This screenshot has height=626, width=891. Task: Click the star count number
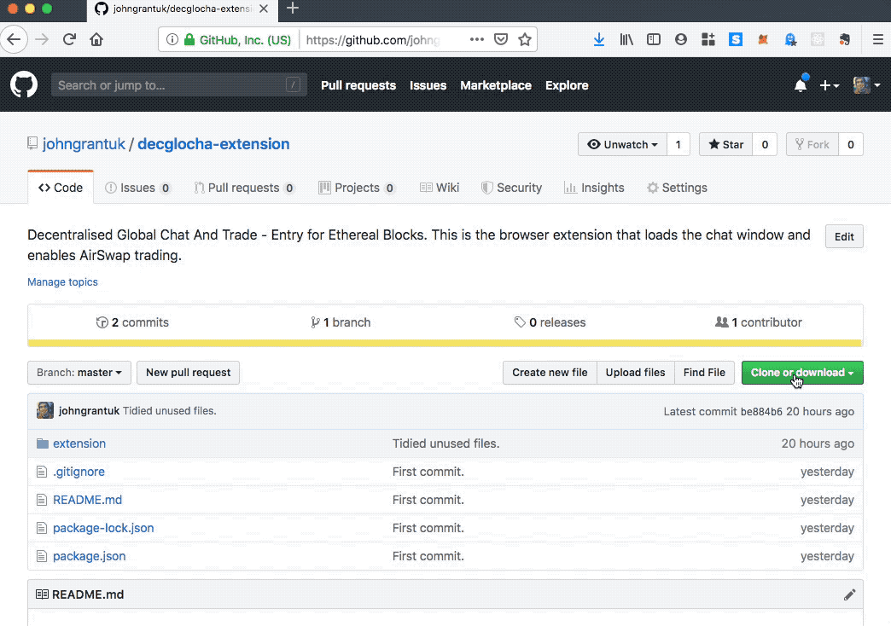pyautogui.click(x=765, y=144)
